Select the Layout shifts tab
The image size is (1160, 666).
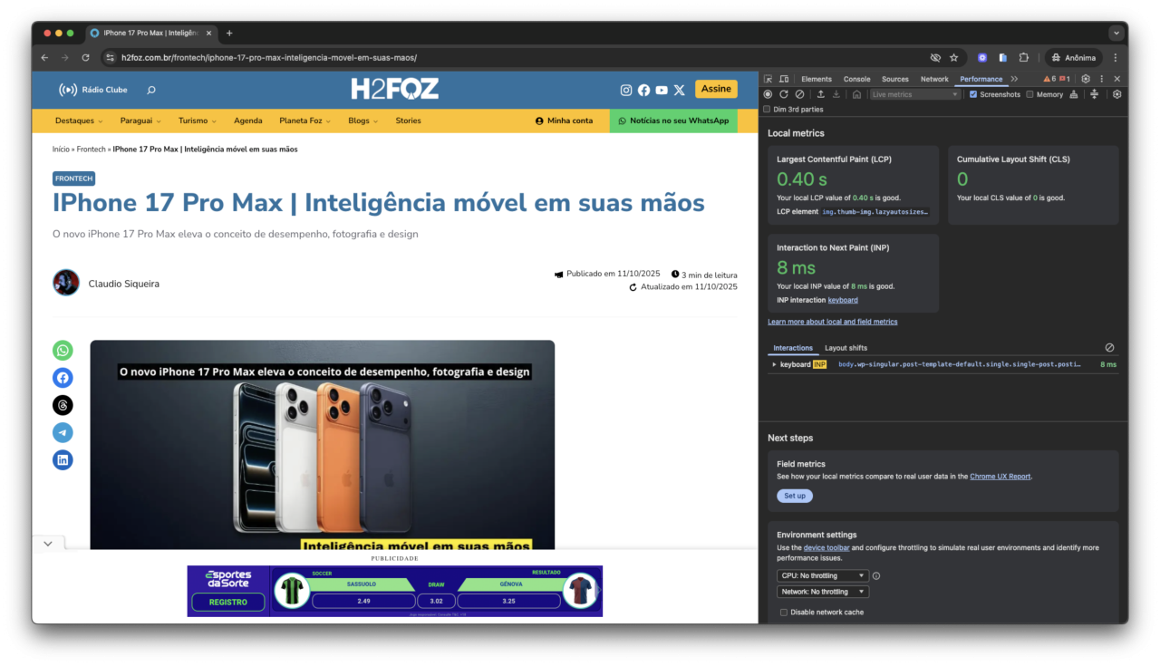coord(846,348)
